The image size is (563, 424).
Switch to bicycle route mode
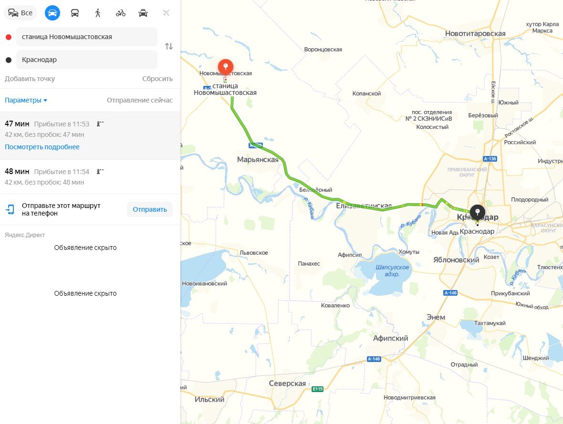click(x=121, y=13)
